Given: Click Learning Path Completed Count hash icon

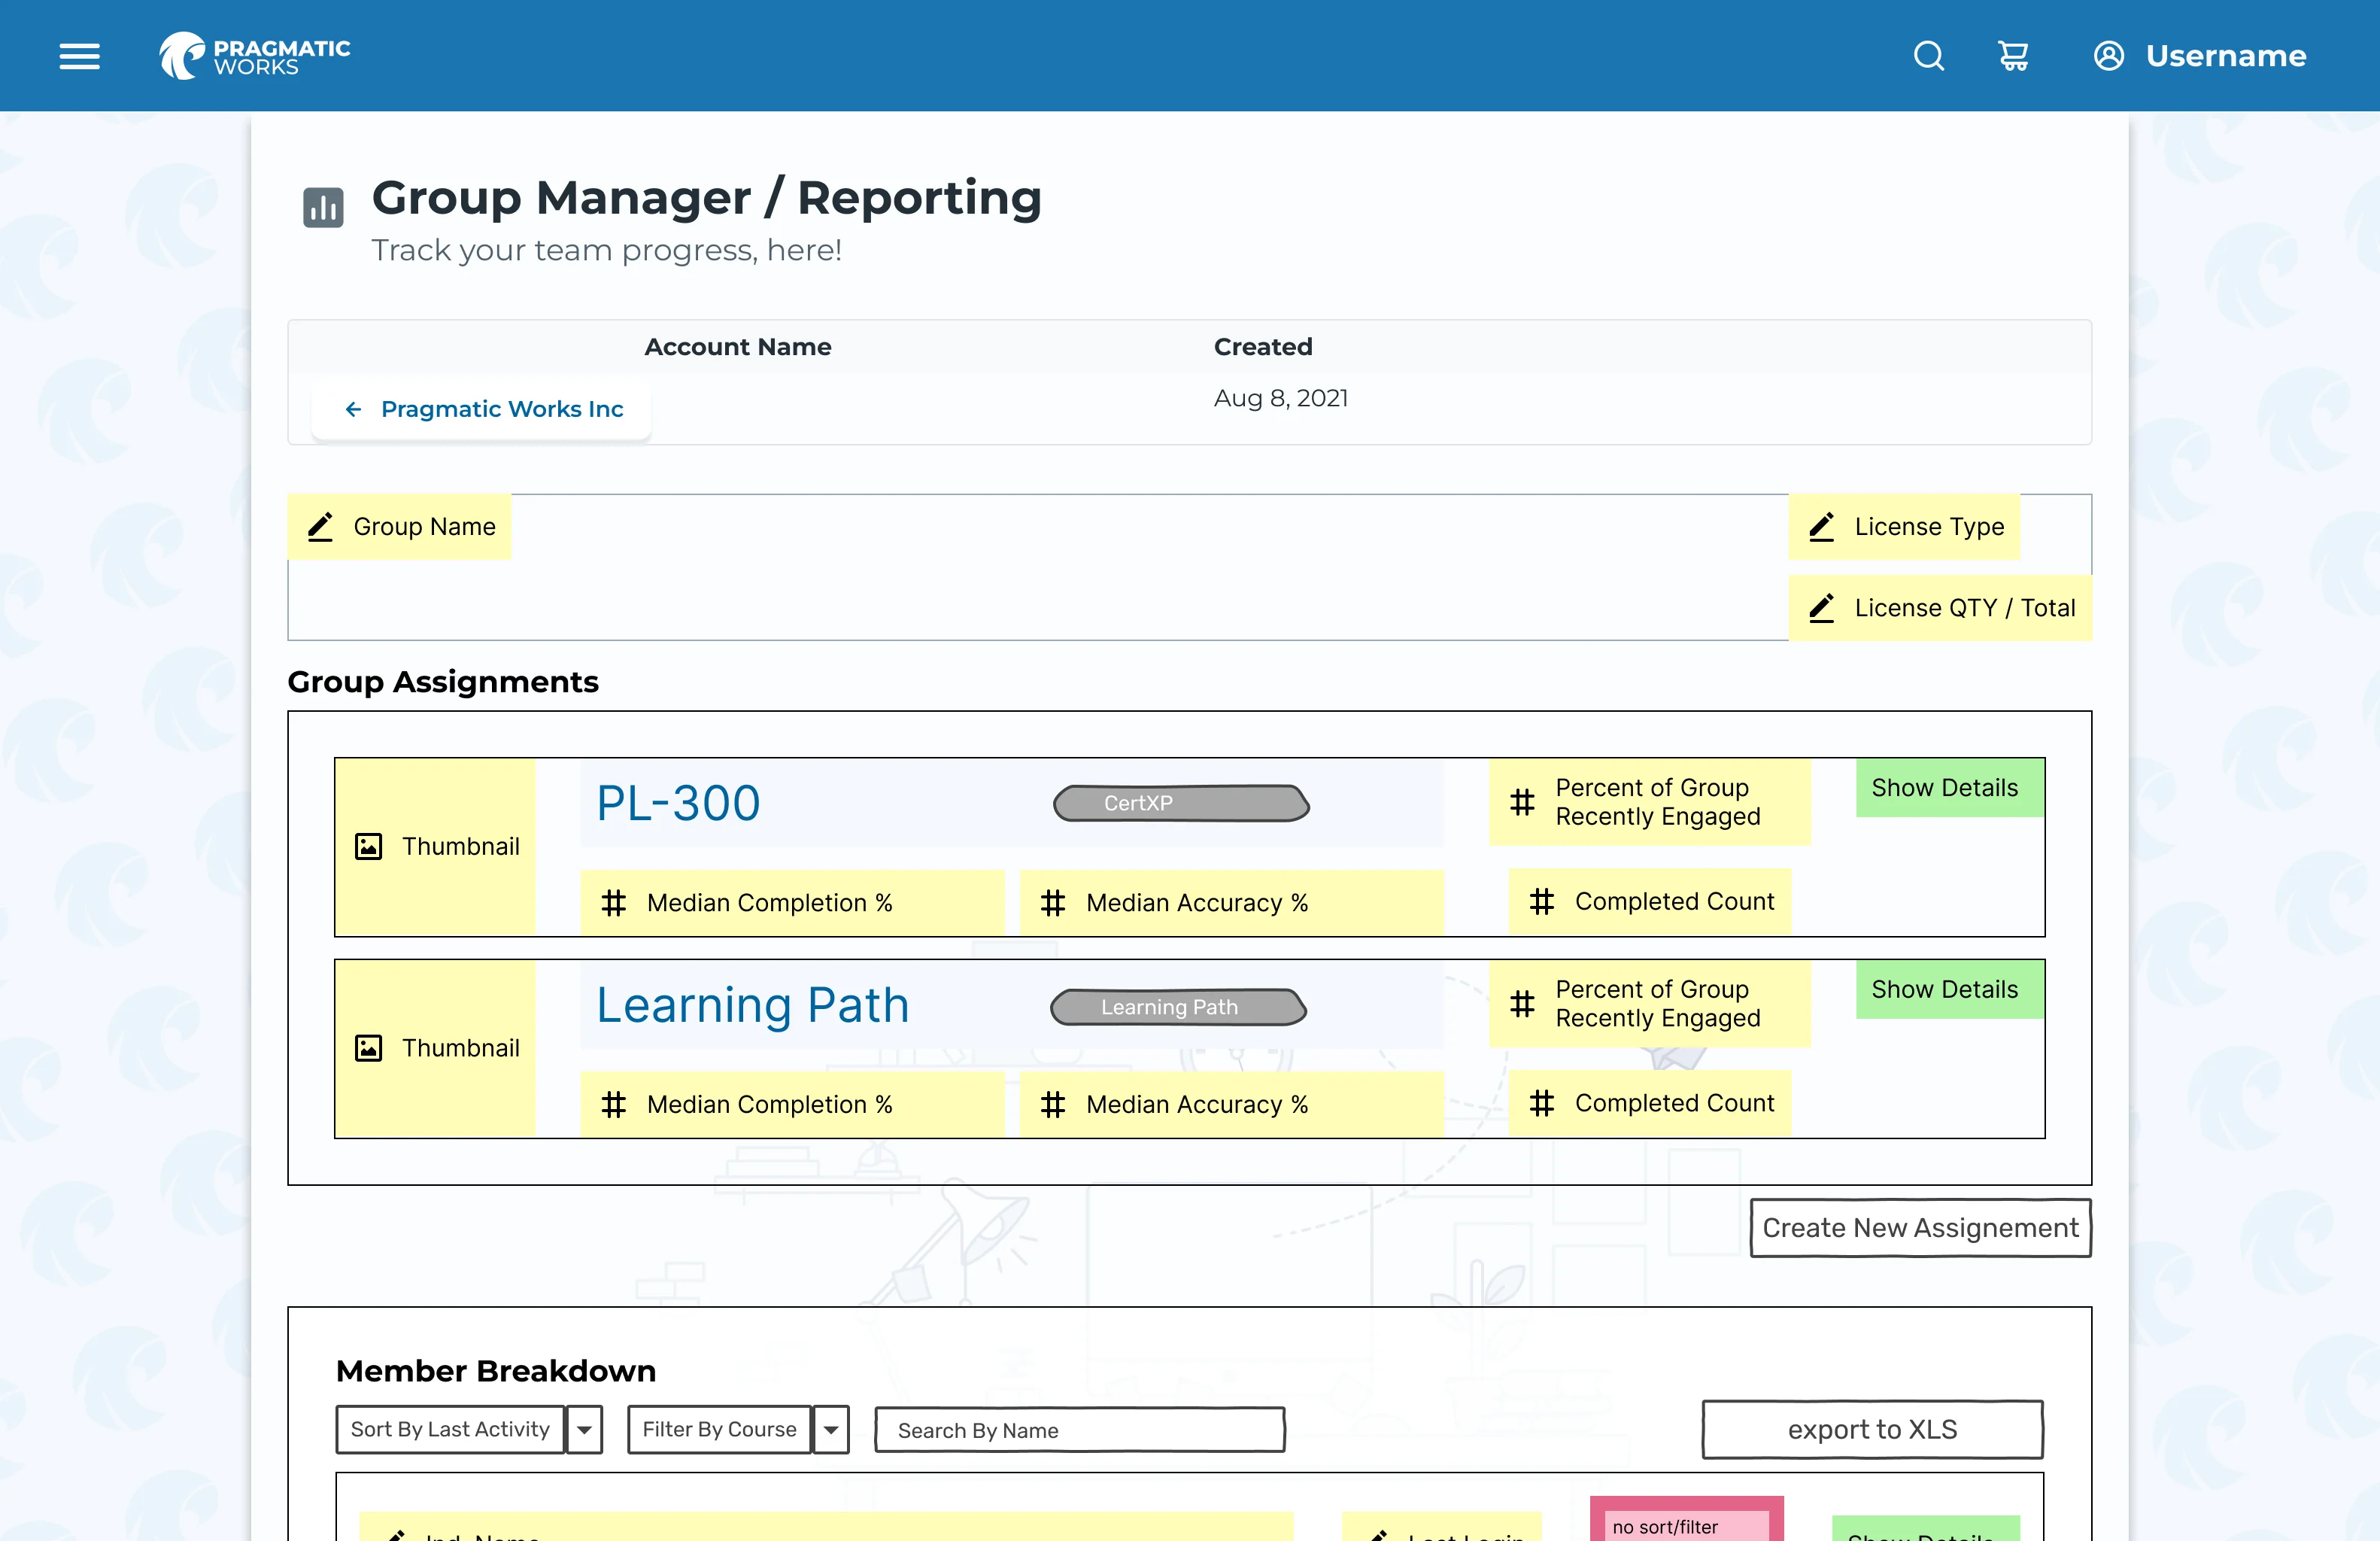Looking at the screenshot, I should 1542,1104.
